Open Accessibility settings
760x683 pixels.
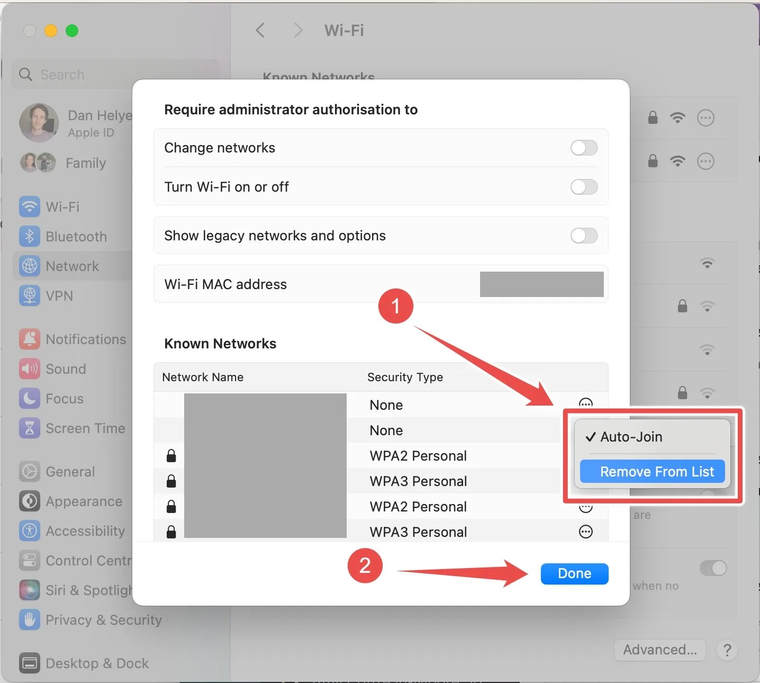[72, 531]
